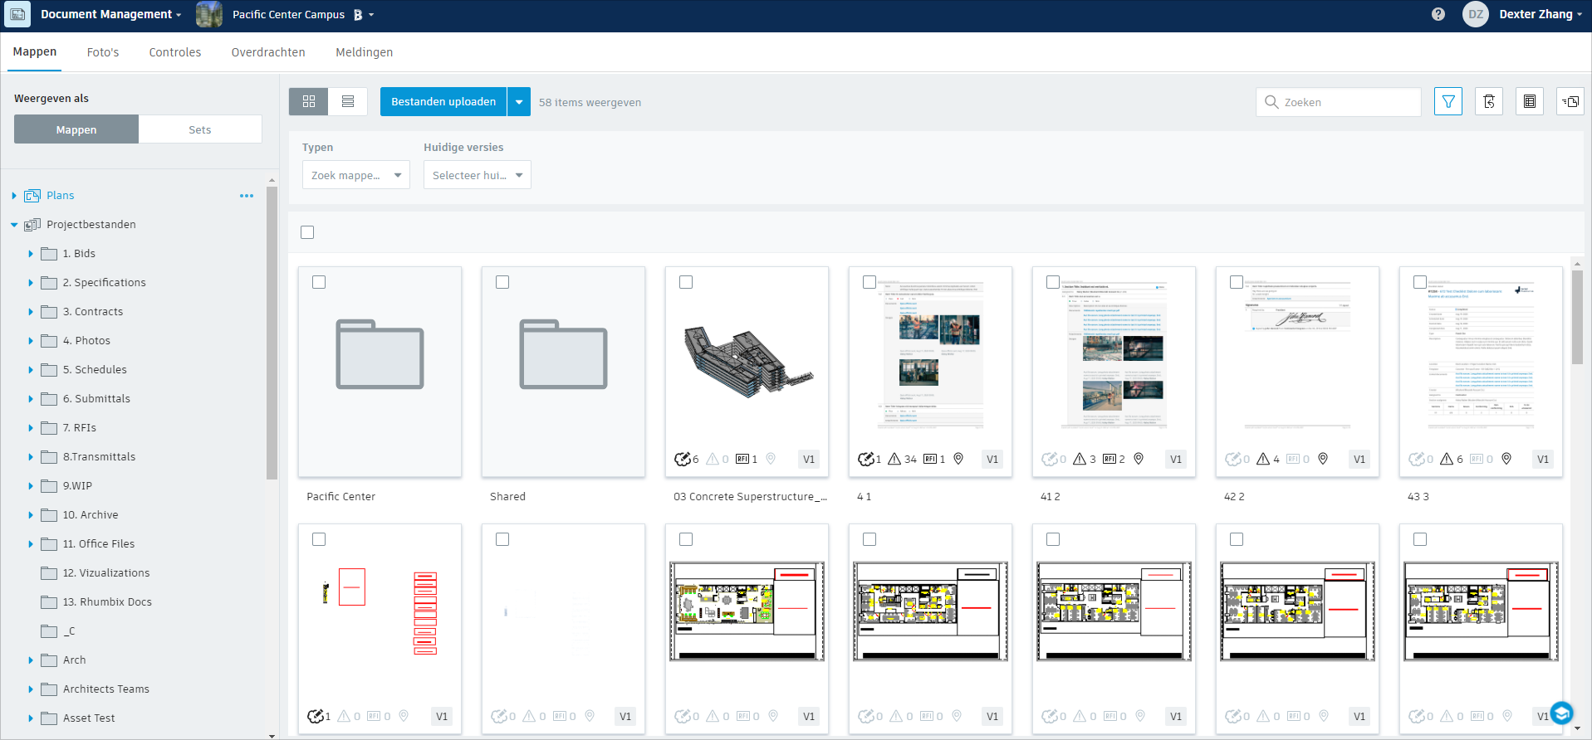
Task: Check the 03 Concrete Superstructure file checkbox
Action: click(x=686, y=282)
